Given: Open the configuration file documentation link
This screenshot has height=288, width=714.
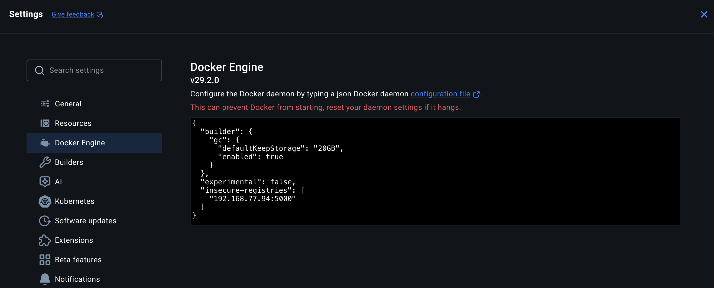Looking at the screenshot, I should click(x=440, y=94).
